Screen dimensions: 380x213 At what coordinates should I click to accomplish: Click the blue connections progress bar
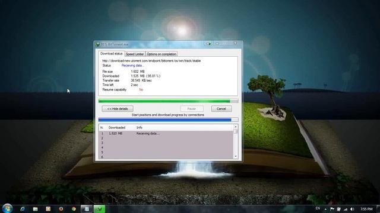pyautogui.click(x=168, y=120)
